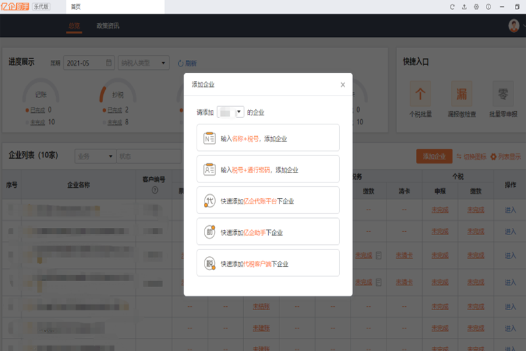Click 进入 in the third company row
Viewport: 526px width, 351px height.
coord(510,256)
